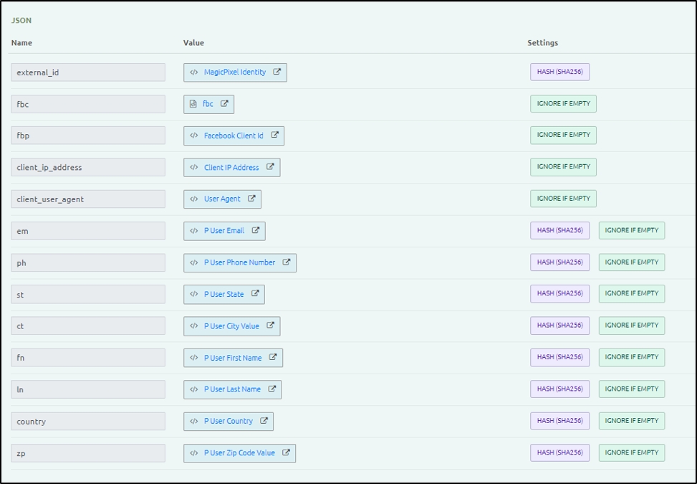Click external link icon next to Client IP Address
This screenshot has width=697, height=484.
(x=270, y=167)
